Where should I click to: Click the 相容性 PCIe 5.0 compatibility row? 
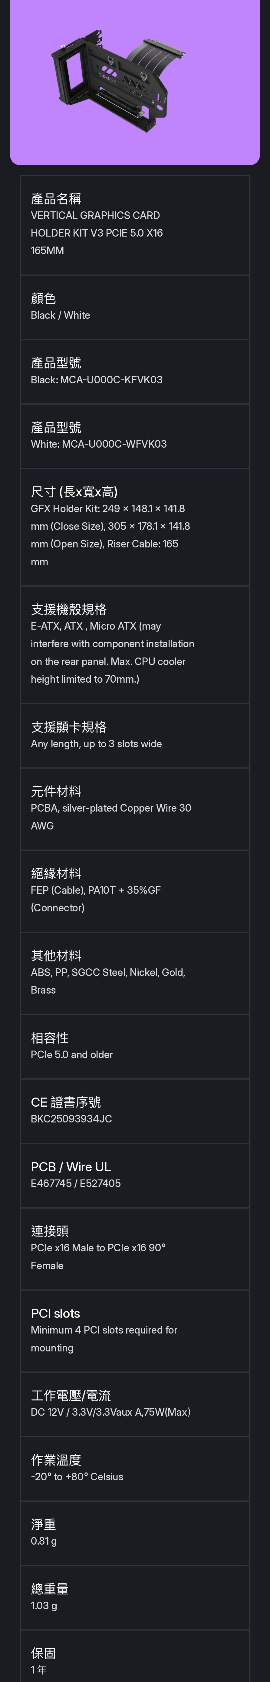pyautogui.click(x=134, y=1046)
